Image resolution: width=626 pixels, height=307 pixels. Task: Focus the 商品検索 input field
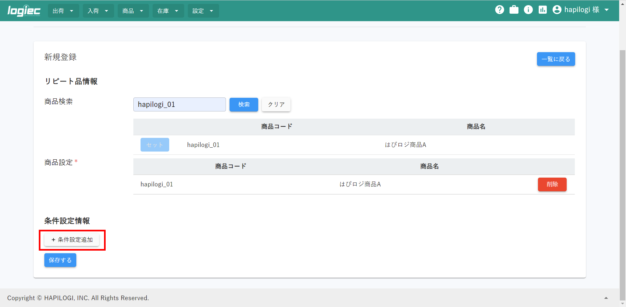(180, 104)
